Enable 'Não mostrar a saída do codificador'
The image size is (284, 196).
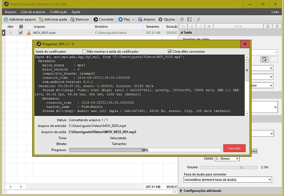coord(84,51)
